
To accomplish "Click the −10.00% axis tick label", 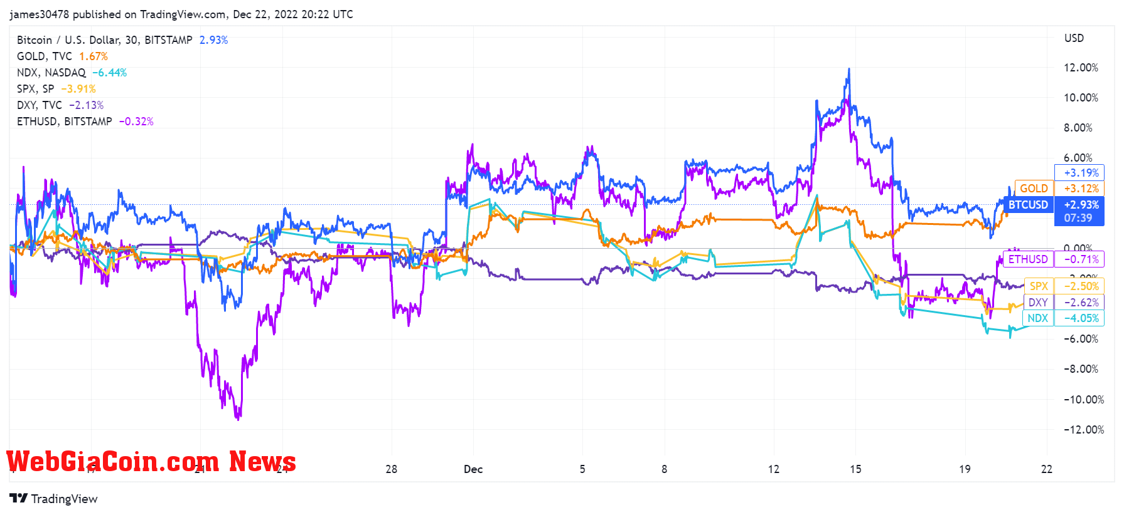I will (1083, 400).
